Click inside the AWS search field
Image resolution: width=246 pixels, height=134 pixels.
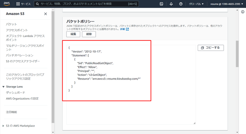pos(86,4)
